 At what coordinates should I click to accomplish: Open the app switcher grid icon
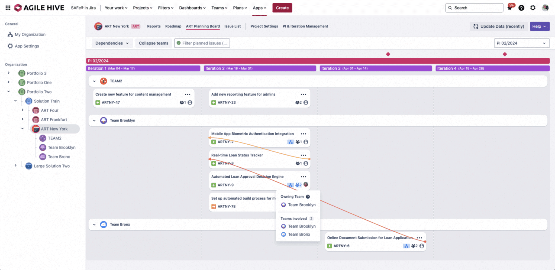8,8
